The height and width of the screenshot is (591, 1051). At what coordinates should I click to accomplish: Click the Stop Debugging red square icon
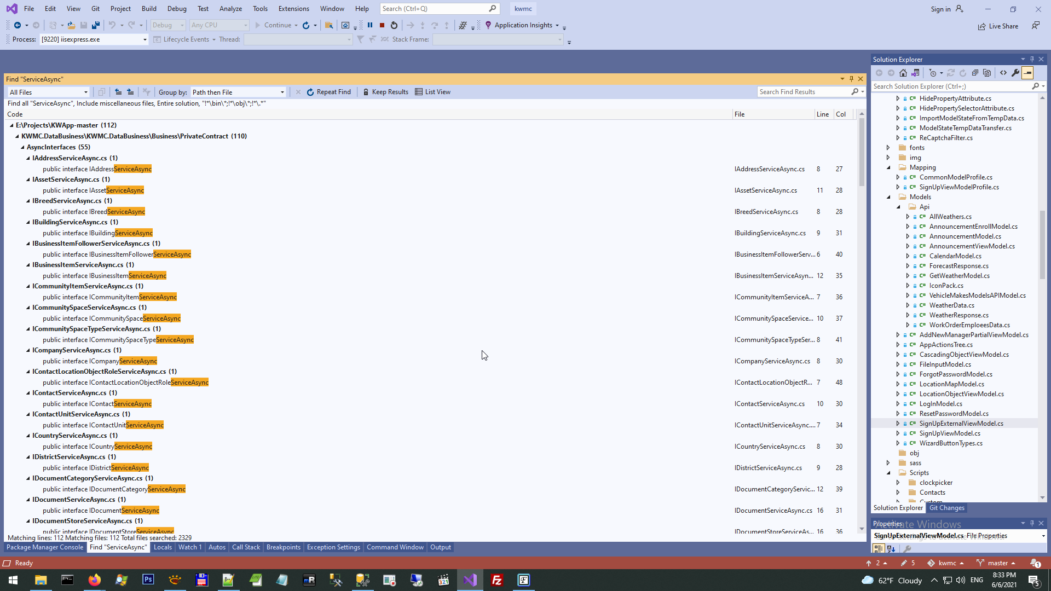coord(382,25)
